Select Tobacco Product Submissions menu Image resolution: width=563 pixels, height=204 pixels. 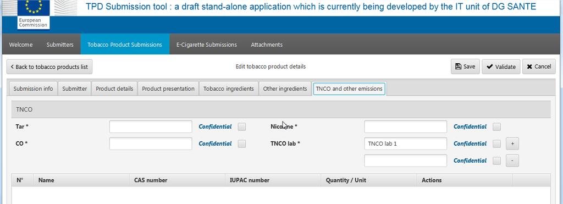click(125, 45)
